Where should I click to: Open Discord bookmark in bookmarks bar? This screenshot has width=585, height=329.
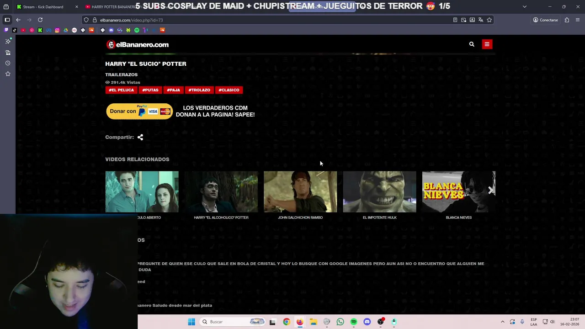coord(111,30)
